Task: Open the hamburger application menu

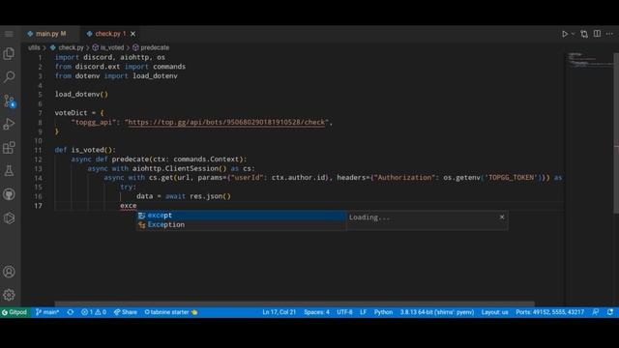Action: 9,34
